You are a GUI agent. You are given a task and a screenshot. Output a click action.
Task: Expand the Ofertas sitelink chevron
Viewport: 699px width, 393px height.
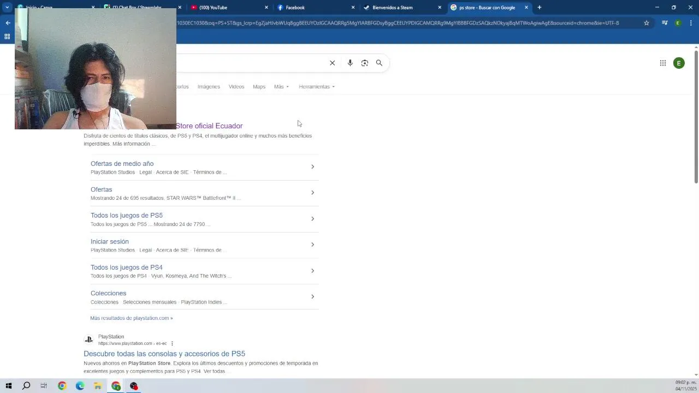point(312,193)
